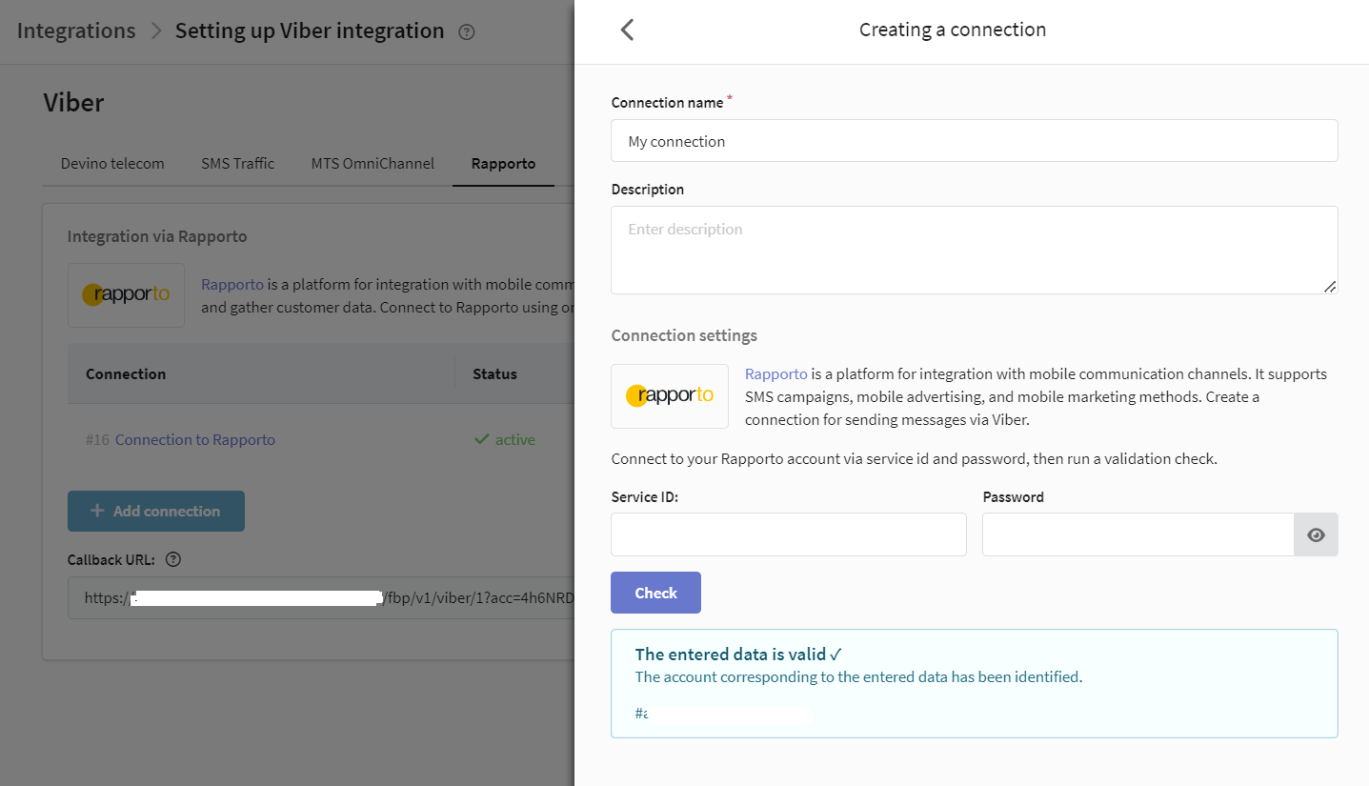Click Rapporto link in Connection settings description

(776, 374)
